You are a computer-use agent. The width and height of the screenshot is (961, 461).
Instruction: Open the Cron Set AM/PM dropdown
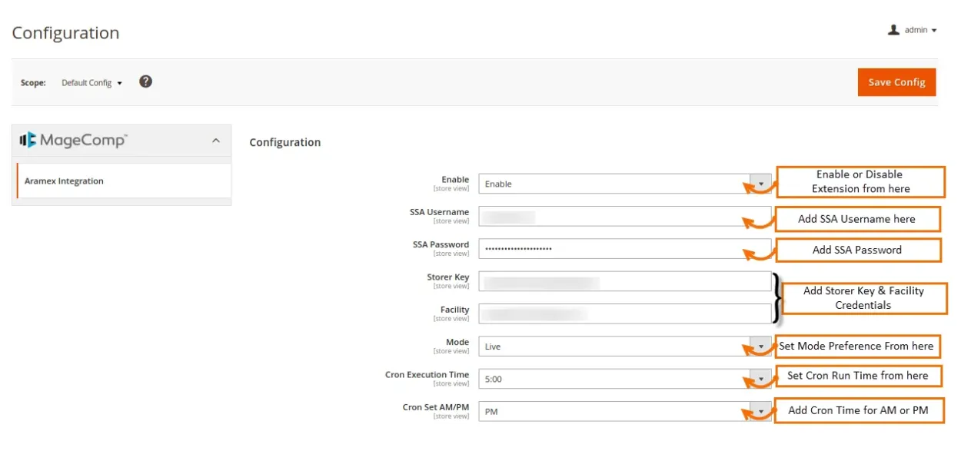624,412
